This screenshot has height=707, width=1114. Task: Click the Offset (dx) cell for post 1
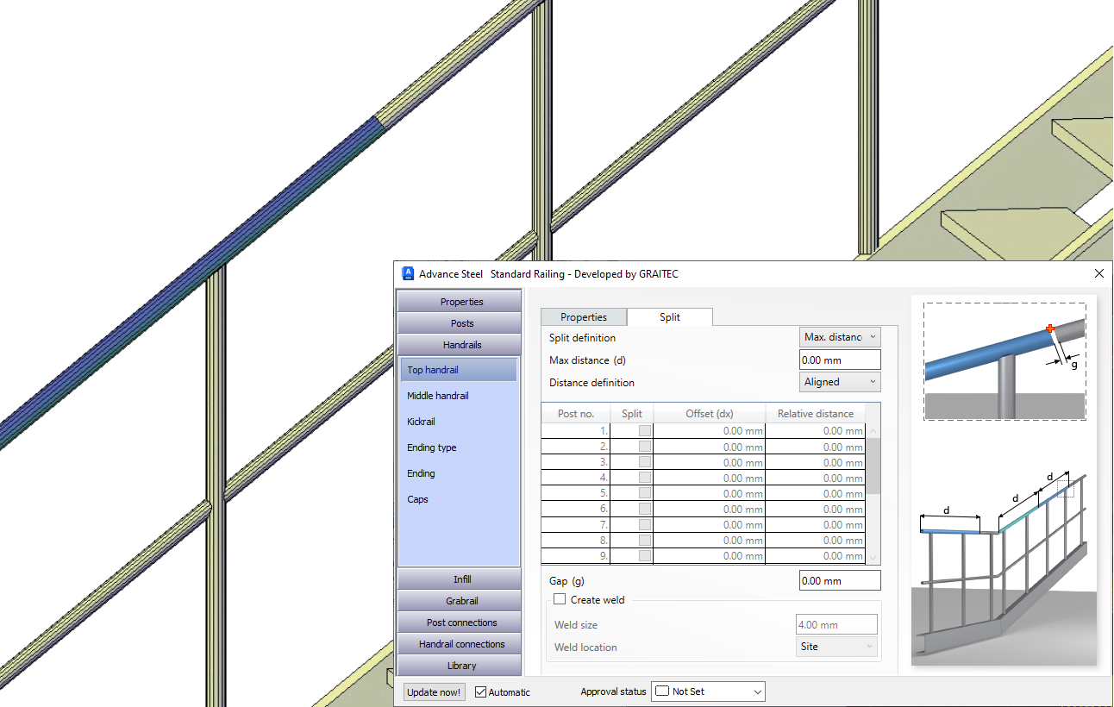coord(710,431)
